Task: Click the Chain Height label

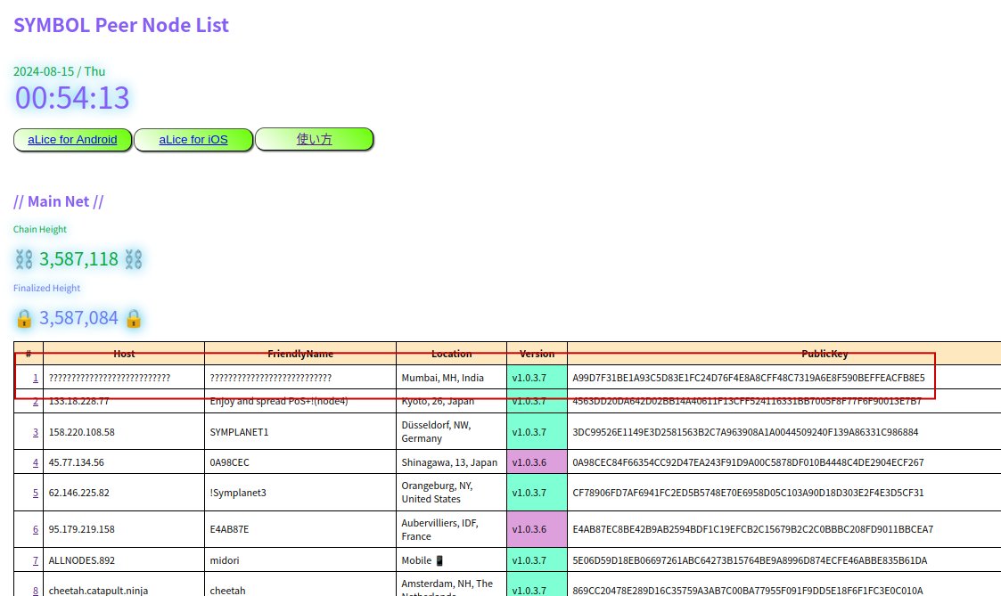Action: click(39, 229)
